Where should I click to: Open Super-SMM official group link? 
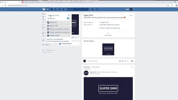click(x=109, y=25)
